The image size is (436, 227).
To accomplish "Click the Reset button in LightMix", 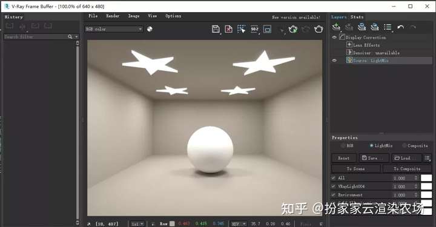I will coord(344,158).
